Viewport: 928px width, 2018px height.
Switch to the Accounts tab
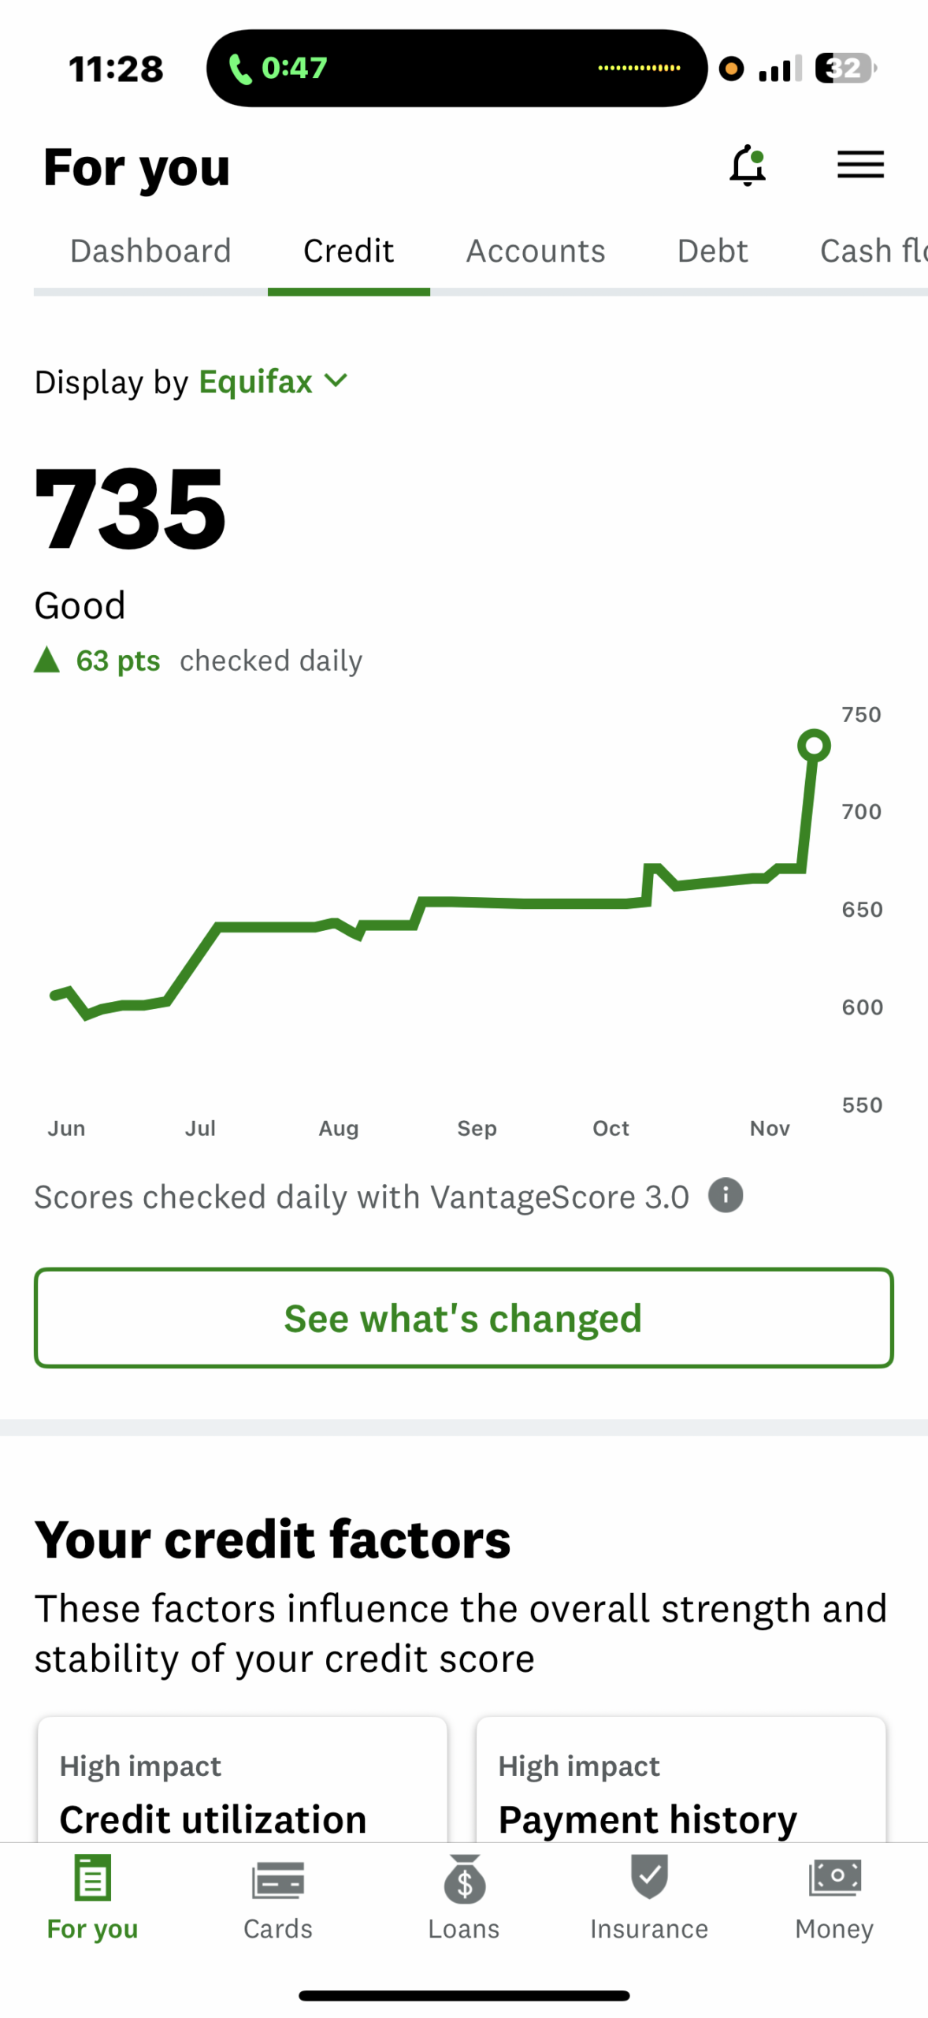click(536, 251)
